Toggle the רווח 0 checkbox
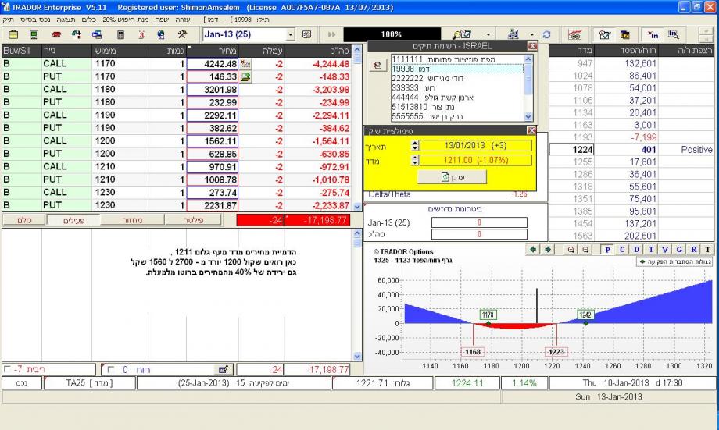Image resolution: width=719 pixels, height=430 pixels. click(109, 368)
